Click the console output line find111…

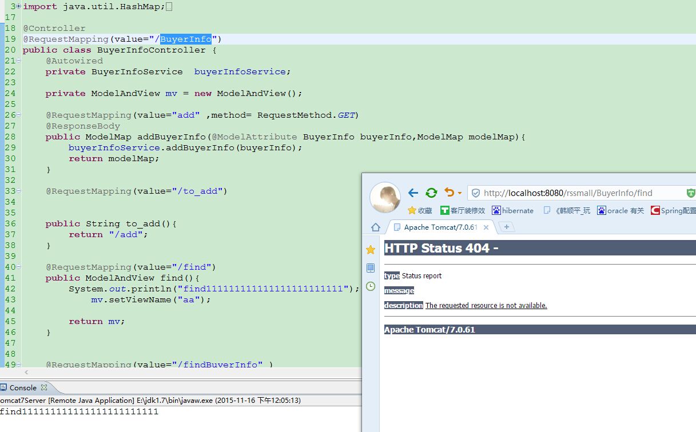click(79, 411)
